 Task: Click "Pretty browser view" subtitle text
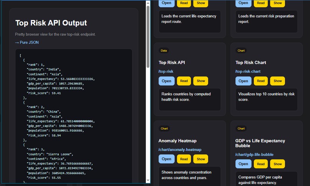click(x=55, y=34)
